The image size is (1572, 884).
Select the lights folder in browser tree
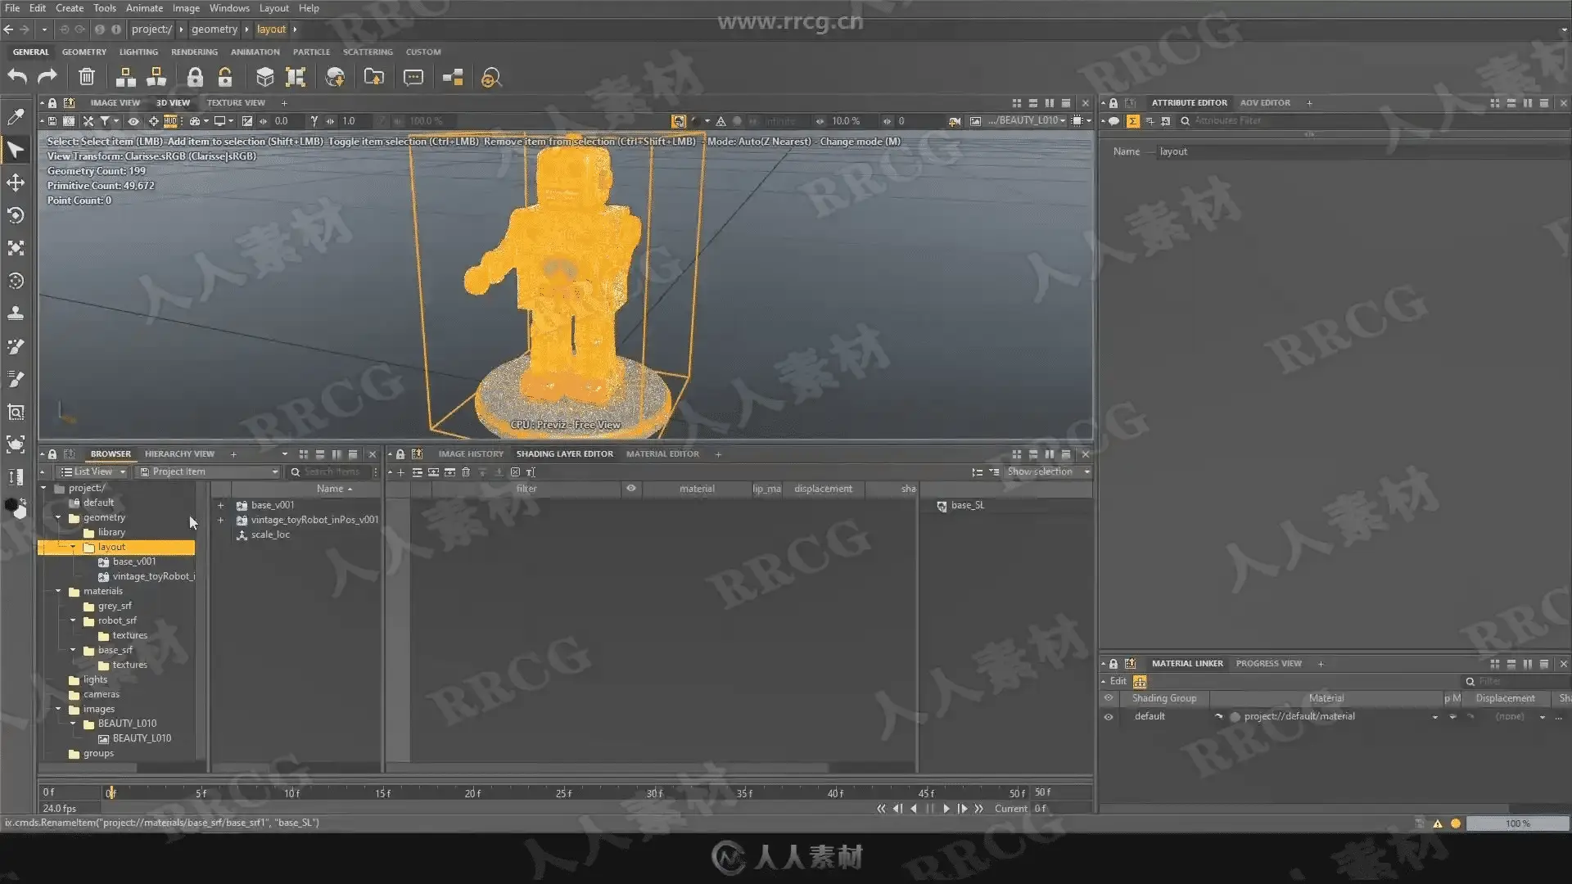(x=95, y=679)
